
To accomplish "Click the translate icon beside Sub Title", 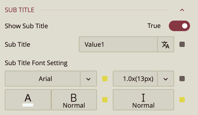I will 166,45.
